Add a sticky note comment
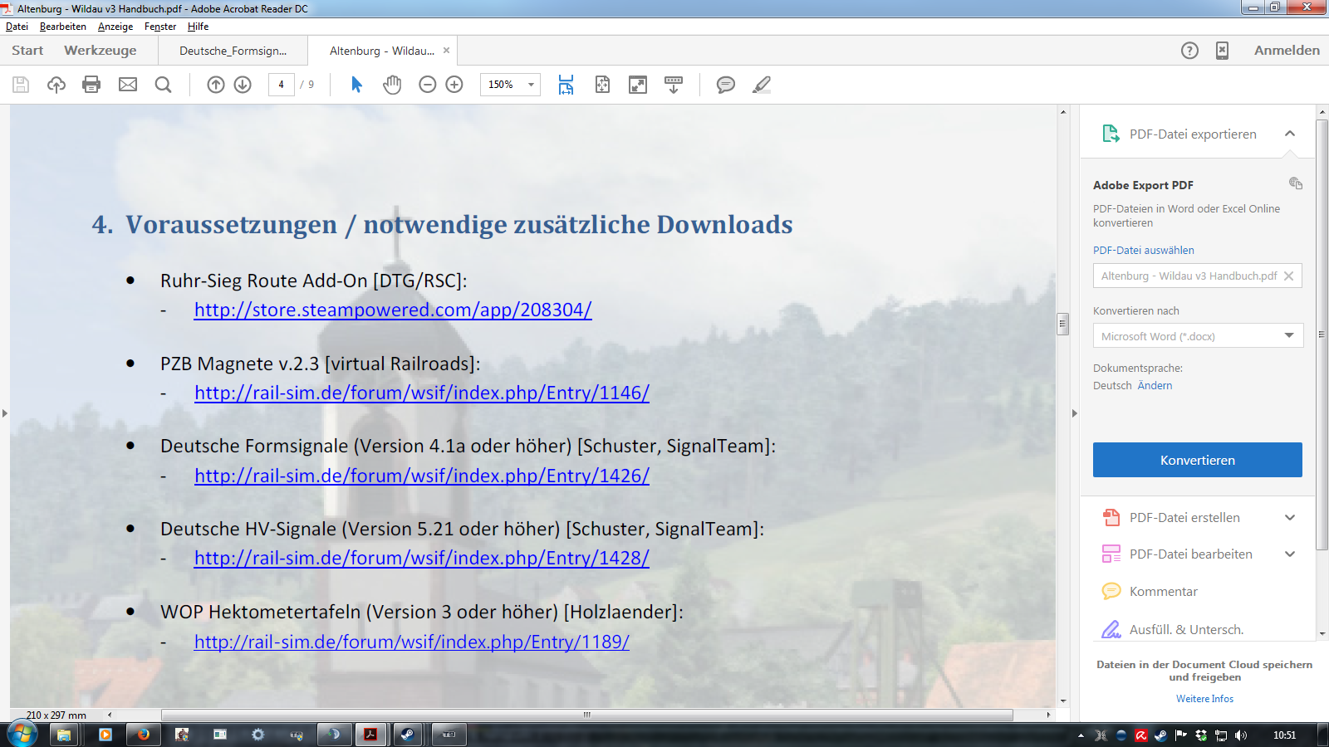Viewport: 1329px width, 747px height. [x=726, y=85]
